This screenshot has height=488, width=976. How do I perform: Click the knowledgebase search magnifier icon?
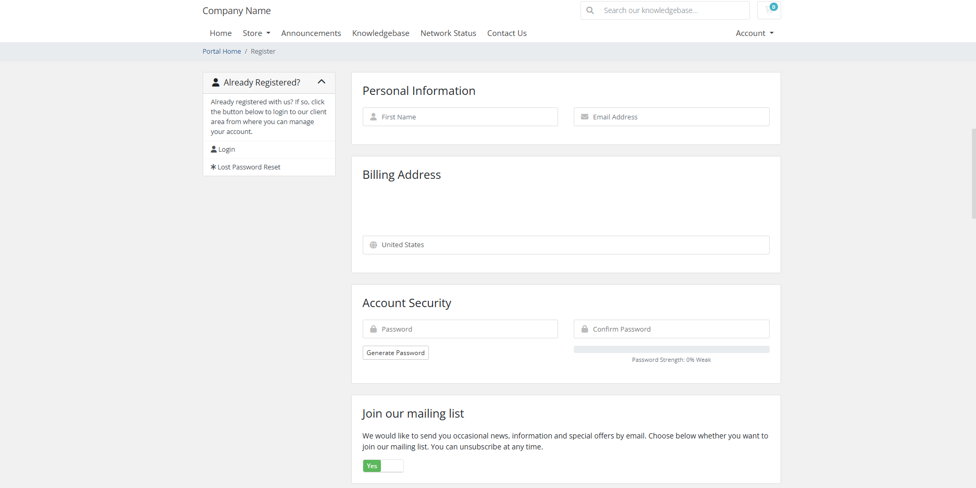589,10
